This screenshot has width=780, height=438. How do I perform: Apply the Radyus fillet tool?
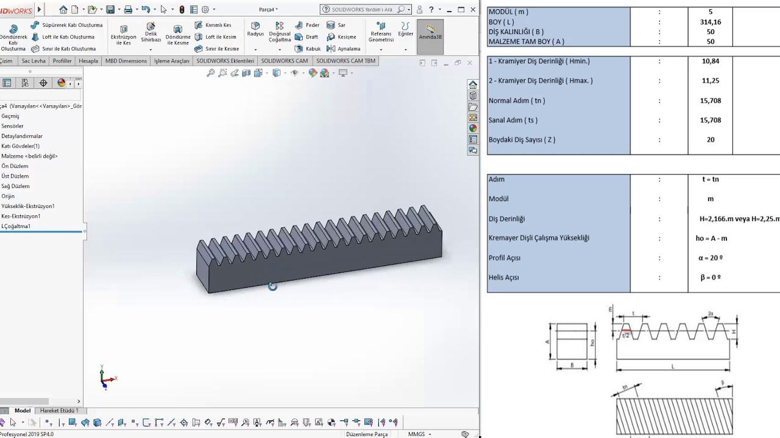coord(255,29)
